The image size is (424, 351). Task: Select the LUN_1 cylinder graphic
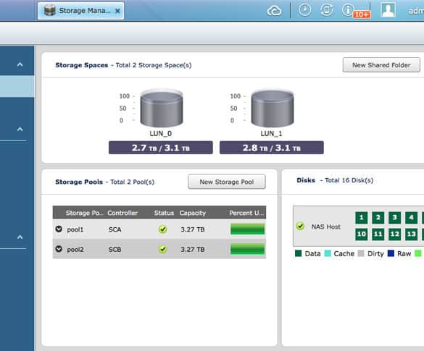[x=273, y=108]
